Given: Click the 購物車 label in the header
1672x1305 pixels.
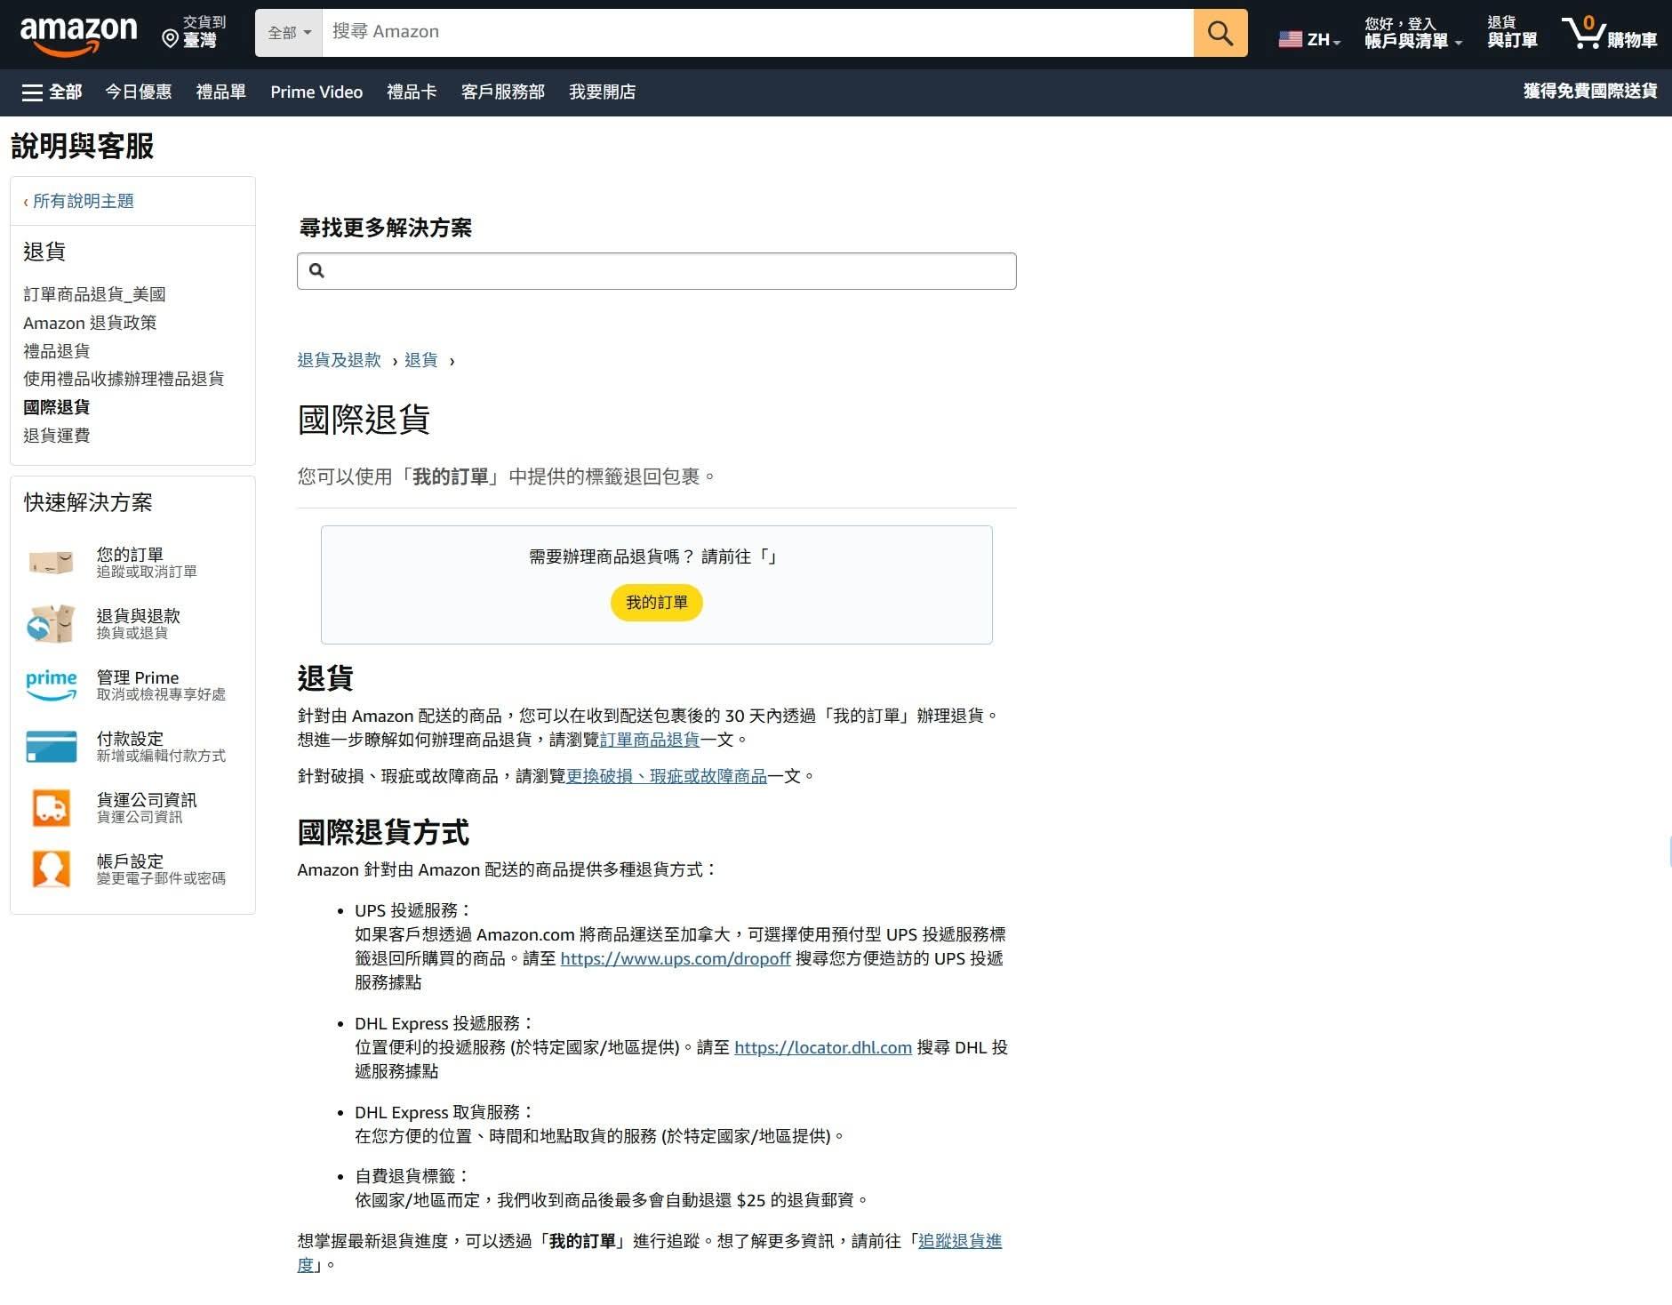Looking at the screenshot, I should coord(1632,40).
